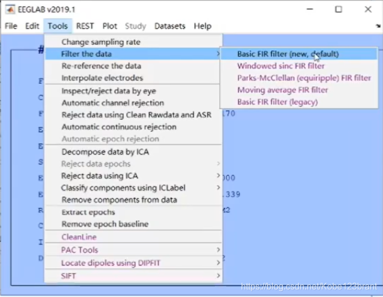383x297 pixels.
Task: Choose Extract epochs
Action: pyautogui.click(x=133, y=213)
